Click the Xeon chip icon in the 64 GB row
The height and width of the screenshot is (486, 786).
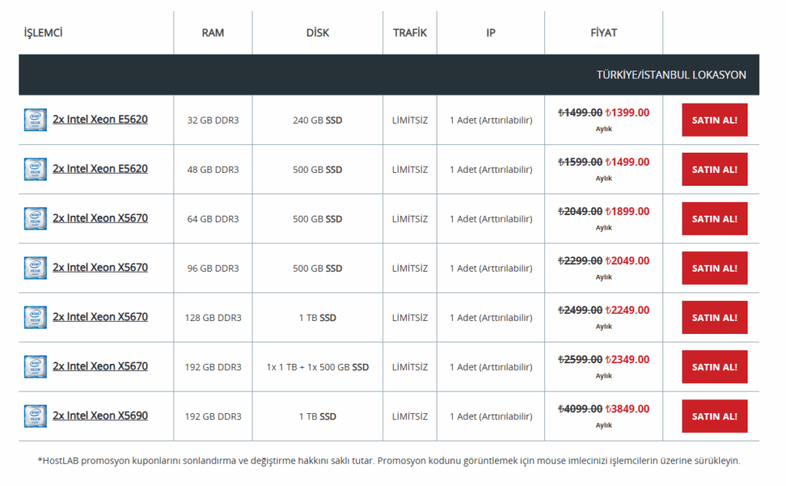tap(35, 219)
